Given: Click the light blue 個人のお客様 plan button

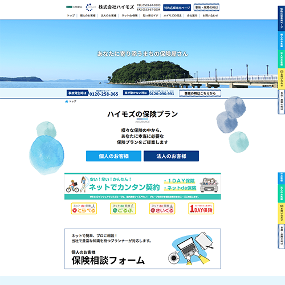Looking at the screenshot, I should (113, 156).
